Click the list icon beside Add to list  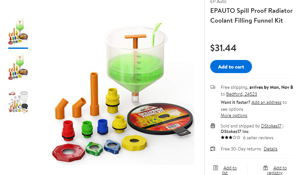click(215, 168)
